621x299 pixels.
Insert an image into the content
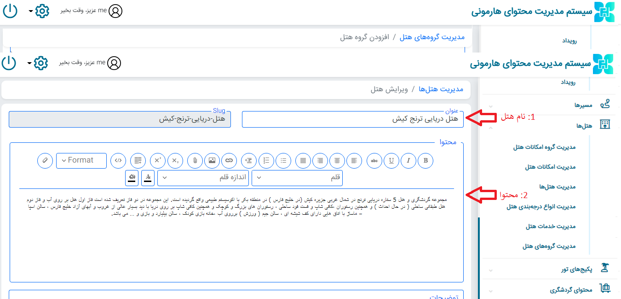[212, 160]
